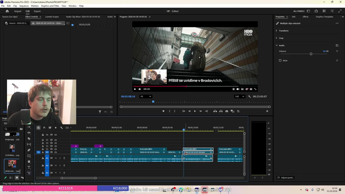This screenshot has width=345, height=194.
Task: Open Program monitor button editor plus
Action: (267, 111)
